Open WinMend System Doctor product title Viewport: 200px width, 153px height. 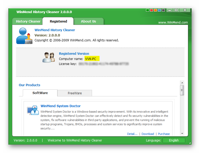click(x=61, y=106)
